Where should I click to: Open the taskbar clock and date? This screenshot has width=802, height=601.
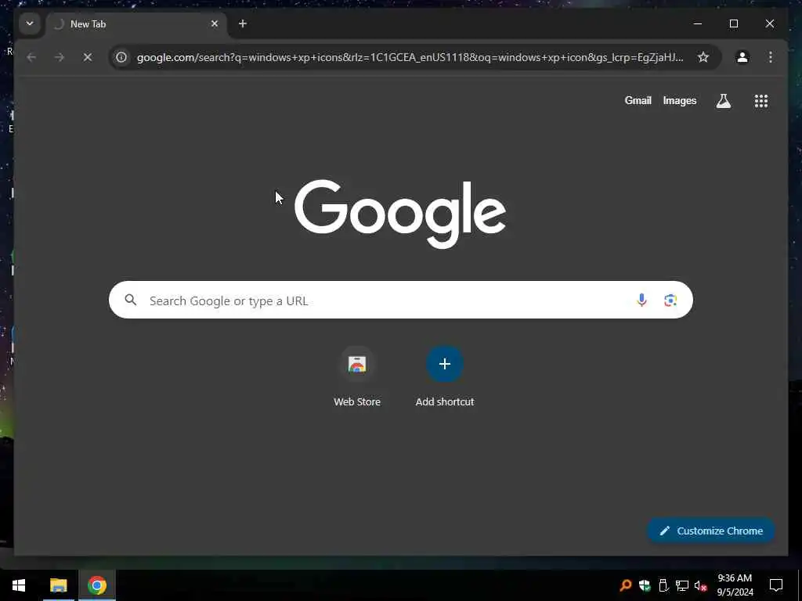(x=735, y=585)
